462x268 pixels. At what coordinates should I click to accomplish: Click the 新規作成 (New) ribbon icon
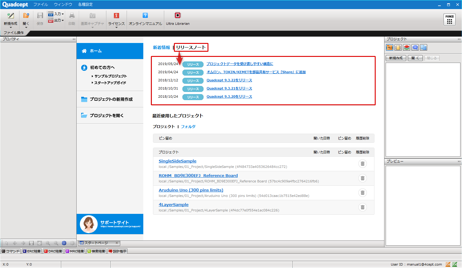click(11, 16)
